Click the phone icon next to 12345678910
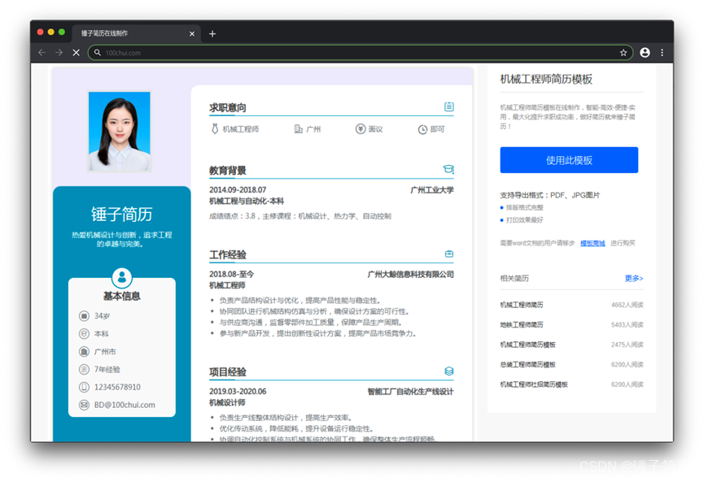The width and height of the screenshot is (704, 482). (84, 387)
